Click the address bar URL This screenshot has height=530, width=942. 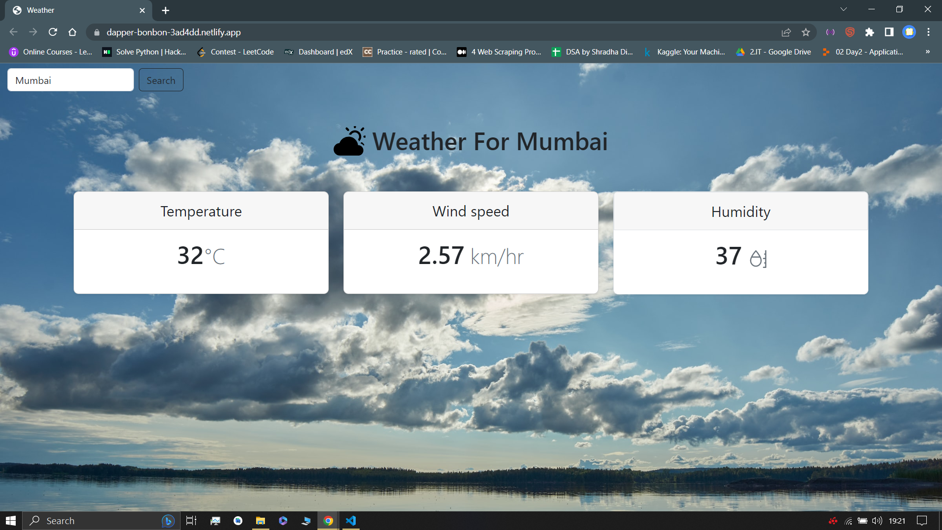[x=173, y=32]
